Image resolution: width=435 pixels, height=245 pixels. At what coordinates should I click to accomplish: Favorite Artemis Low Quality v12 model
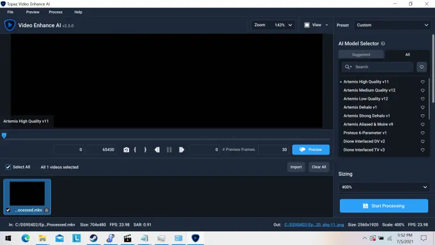click(423, 99)
